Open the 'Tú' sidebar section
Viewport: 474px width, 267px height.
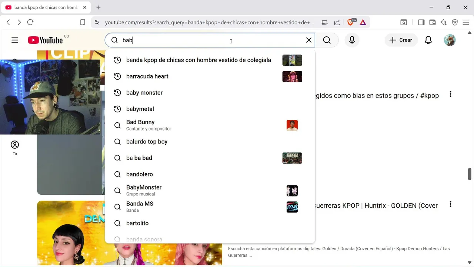click(x=15, y=148)
